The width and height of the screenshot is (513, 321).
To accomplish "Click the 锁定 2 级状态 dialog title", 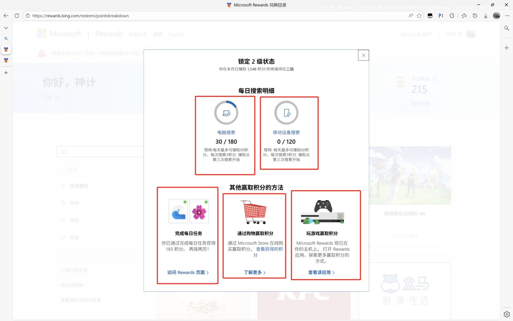I will tap(256, 61).
